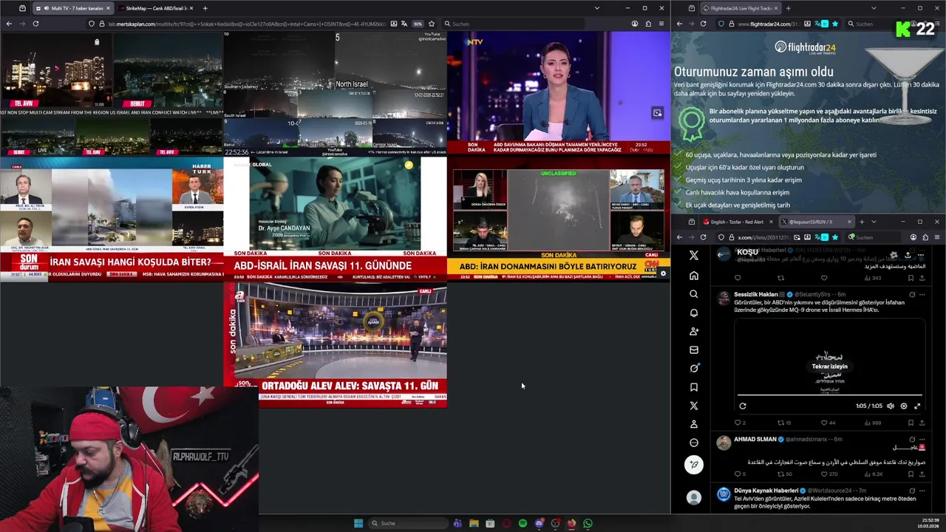Replay the video in Sessizlik Hakları post

[x=742, y=406]
